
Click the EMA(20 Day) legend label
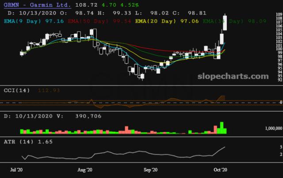[149, 21]
